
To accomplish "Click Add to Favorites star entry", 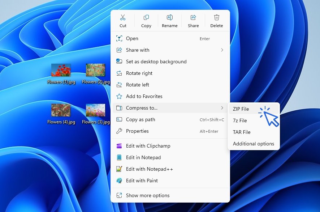I will click(x=144, y=96).
